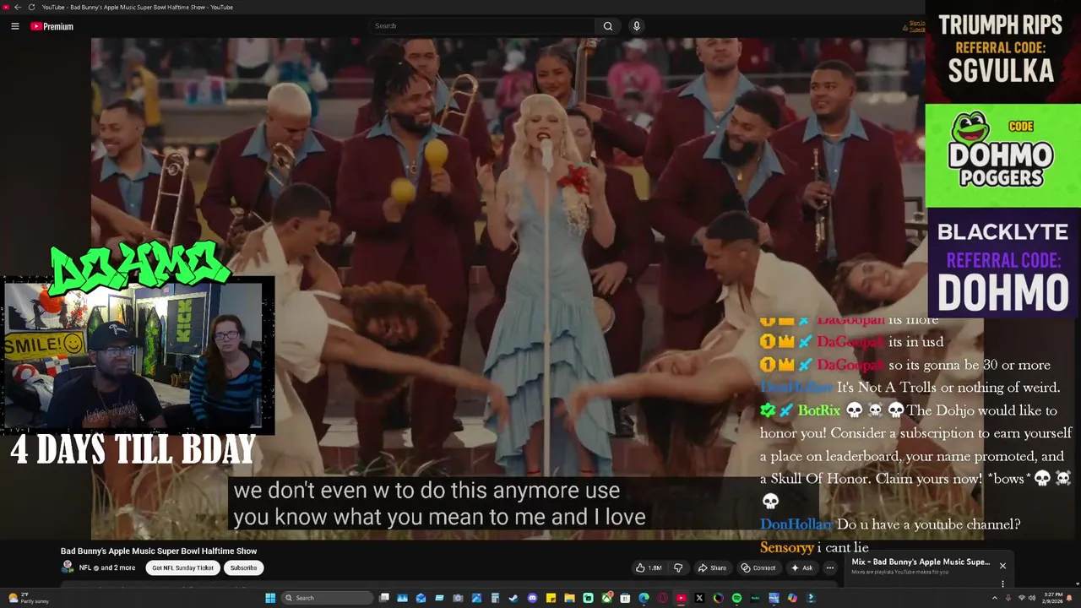Go back with the browser back arrow
The height and width of the screenshot is (608, 1081).
click(18, 7)
